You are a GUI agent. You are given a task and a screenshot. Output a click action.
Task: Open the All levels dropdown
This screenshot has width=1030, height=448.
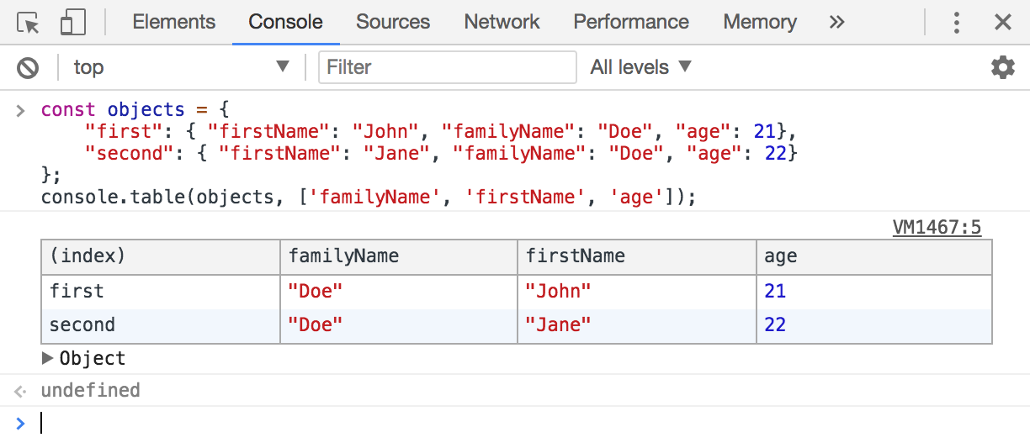pos(640,67)
